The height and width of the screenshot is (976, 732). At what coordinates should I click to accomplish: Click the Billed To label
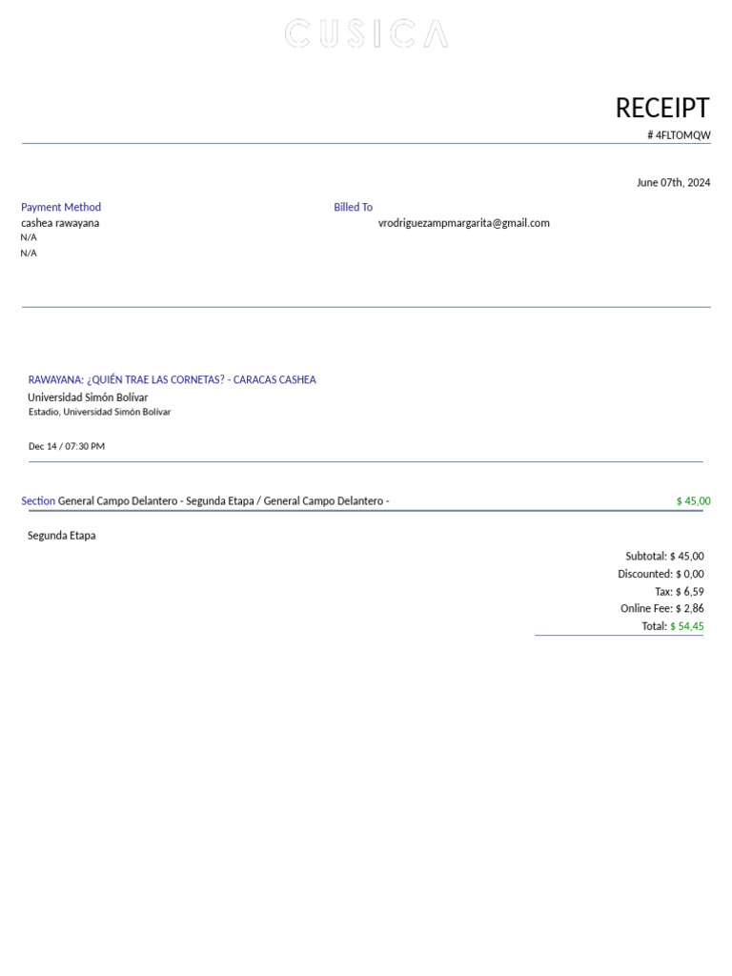pyautogui.click(x=353, y=207)
